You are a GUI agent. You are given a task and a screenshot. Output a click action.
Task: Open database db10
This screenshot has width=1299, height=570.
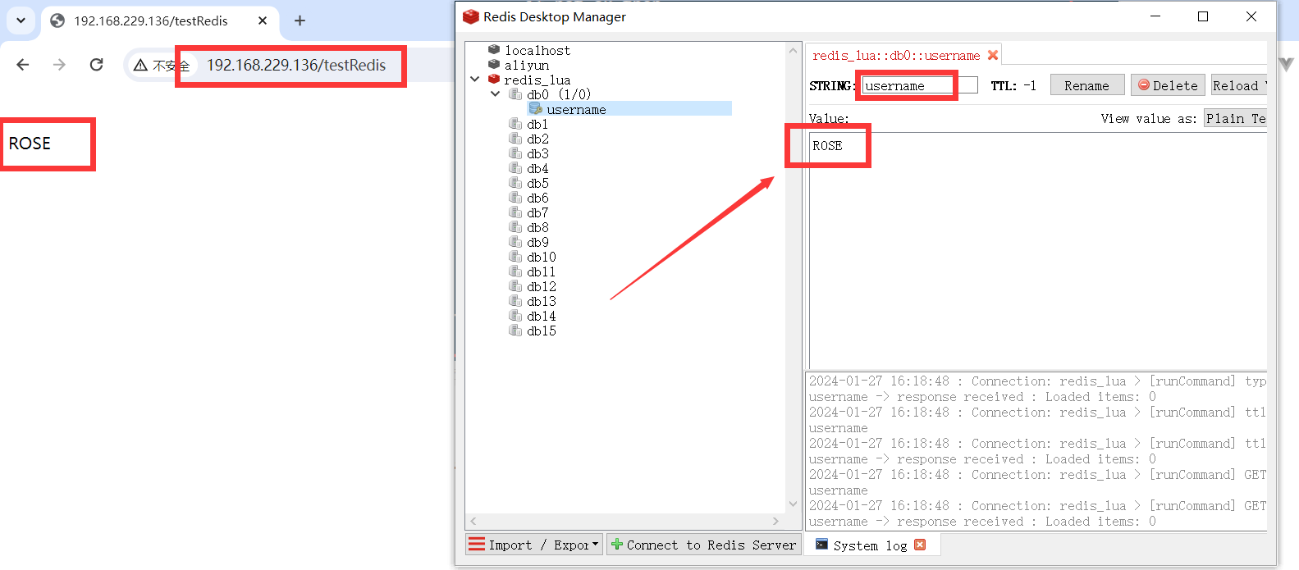[542, 257]
